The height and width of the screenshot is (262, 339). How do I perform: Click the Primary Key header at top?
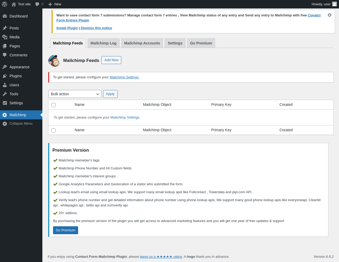(221, 105)
